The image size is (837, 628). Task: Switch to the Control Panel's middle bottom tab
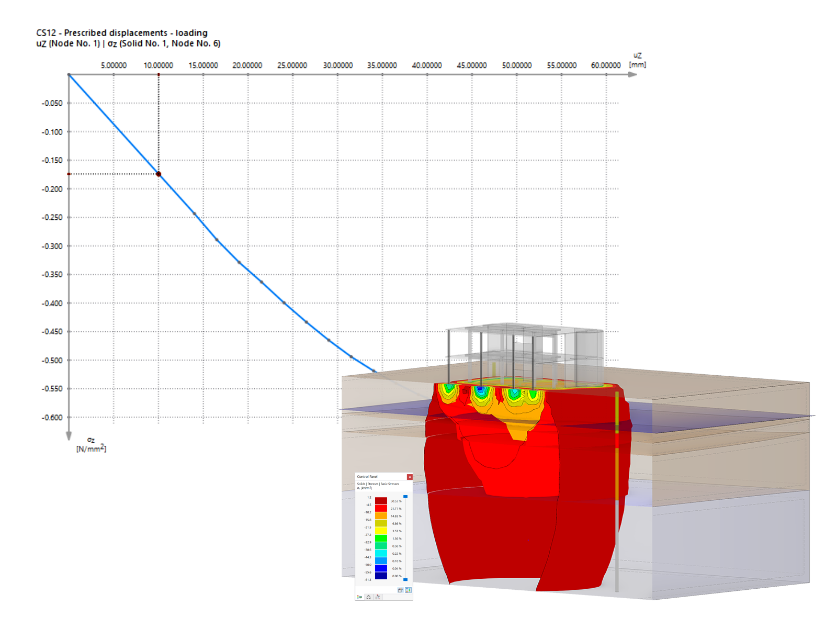(368, 597)
